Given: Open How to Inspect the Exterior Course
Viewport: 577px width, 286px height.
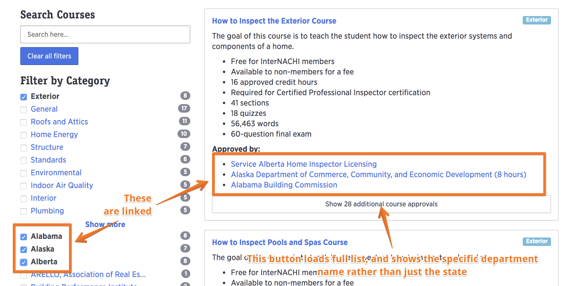Looking at the screenshot, I should point(274,21).
